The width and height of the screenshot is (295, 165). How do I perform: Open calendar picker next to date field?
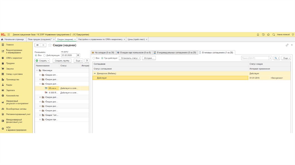tap(78, 55)
